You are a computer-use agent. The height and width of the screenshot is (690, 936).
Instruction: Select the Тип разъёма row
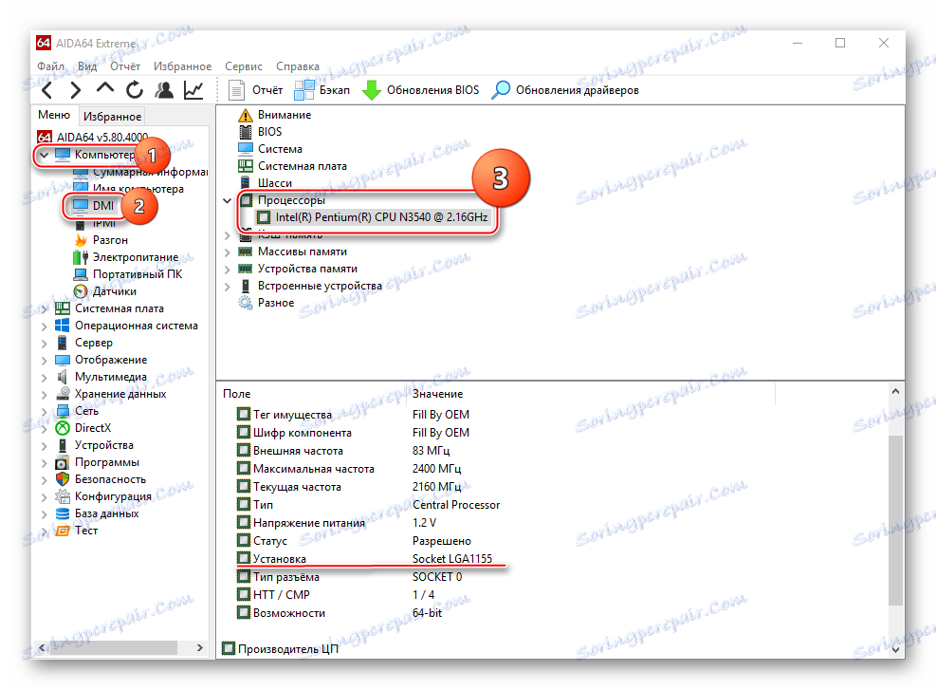click(349, 577)
